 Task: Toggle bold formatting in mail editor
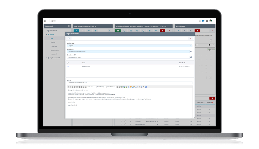pyautogui.click(x=68, y=87)
